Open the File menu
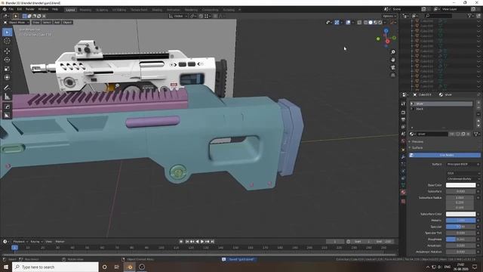 click(11, 10)
